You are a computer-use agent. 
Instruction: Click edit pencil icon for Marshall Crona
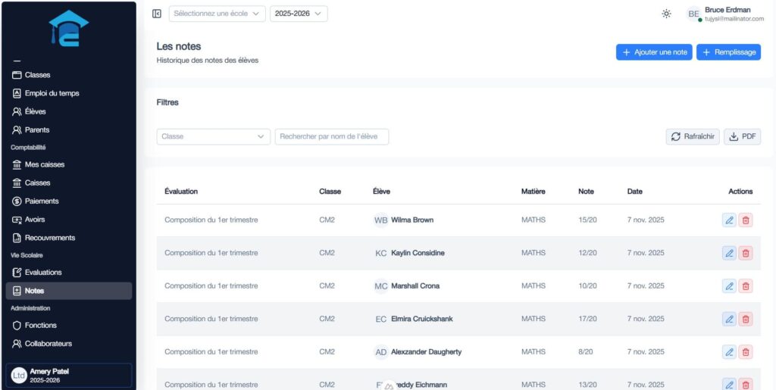729,286
